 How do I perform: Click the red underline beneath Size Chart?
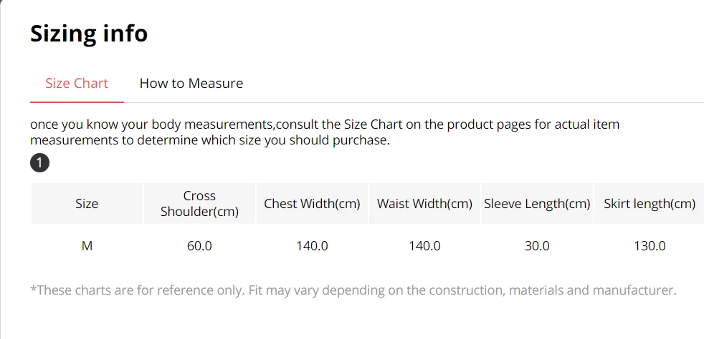[x=77, y=102]
